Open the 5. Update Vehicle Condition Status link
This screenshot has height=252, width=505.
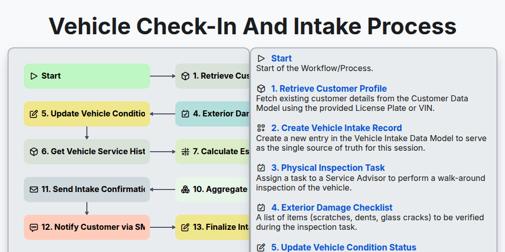tap(343, 247)
